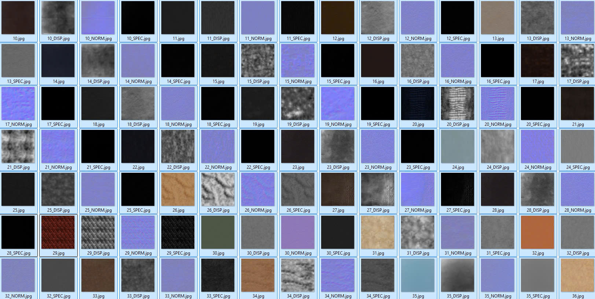This screenshot has height=299, width=595.
Task: Select the 29_SPEC.jpg black woven specular map
Action: tap(178, 232)
